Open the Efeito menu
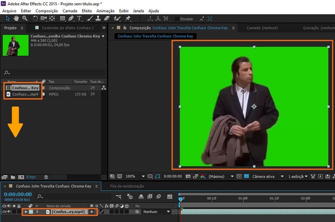This screenshot has height=222, width=335. [86, 11]
